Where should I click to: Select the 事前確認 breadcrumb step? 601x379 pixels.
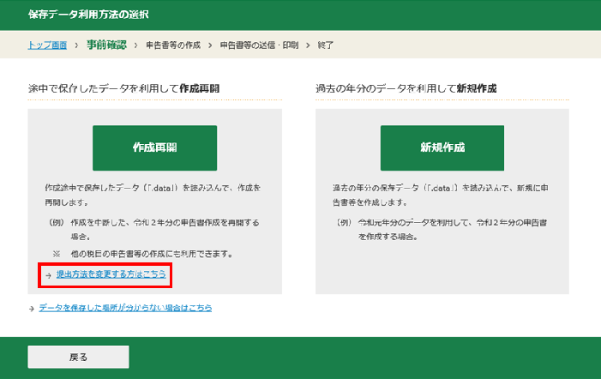click(x=106, y=45)
